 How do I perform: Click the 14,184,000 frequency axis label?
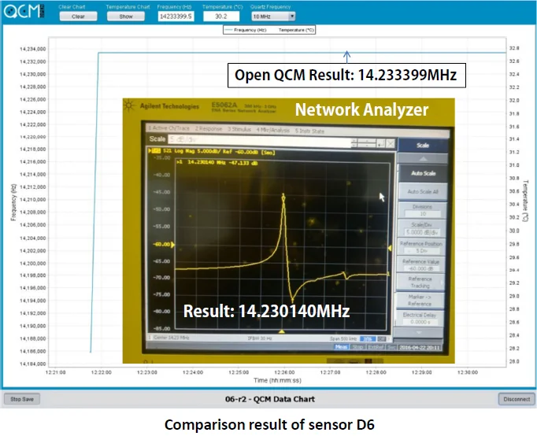pos(32,364)
